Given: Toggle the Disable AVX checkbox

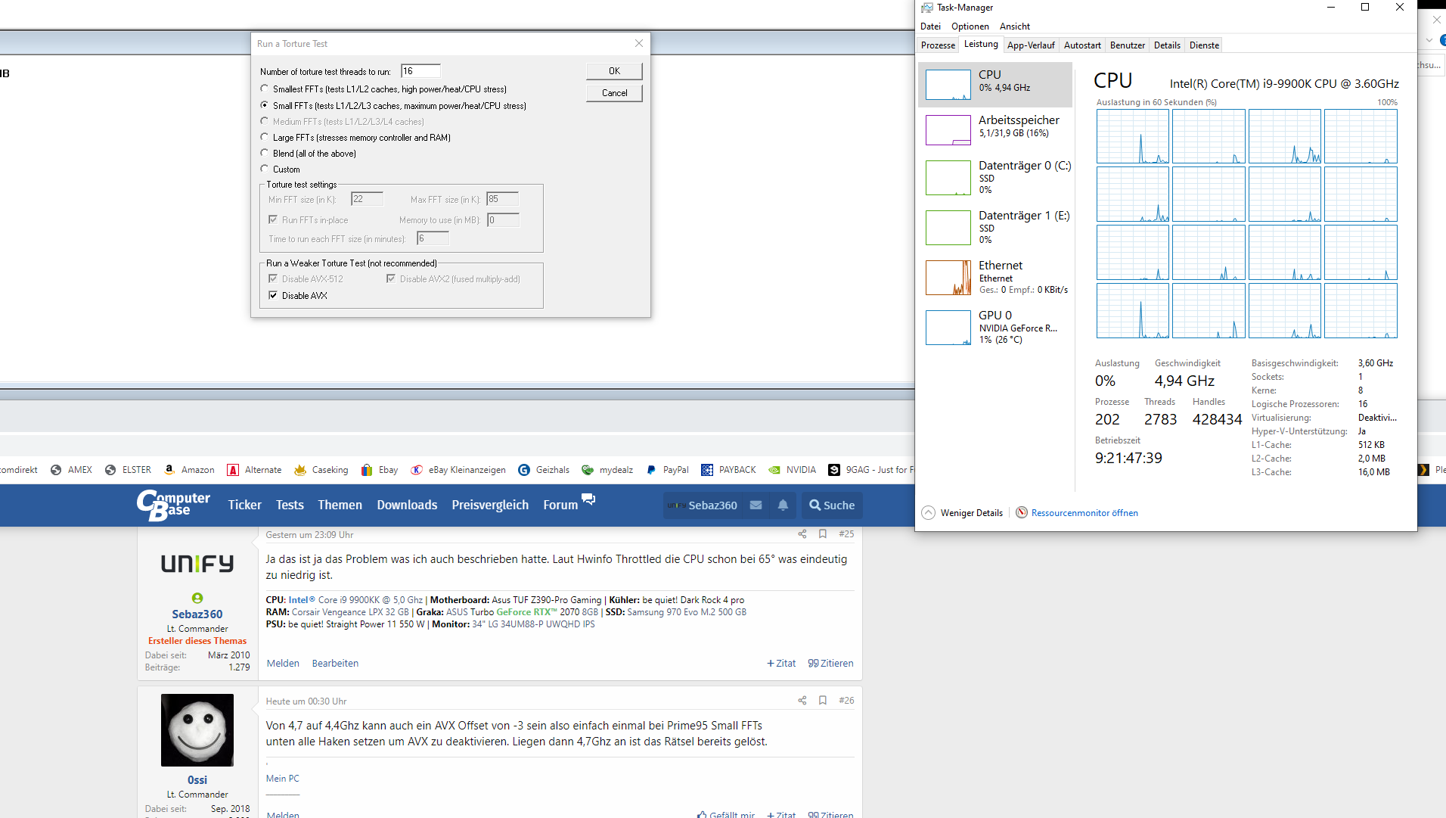Looking at the screenshot, I should point(273,296).
